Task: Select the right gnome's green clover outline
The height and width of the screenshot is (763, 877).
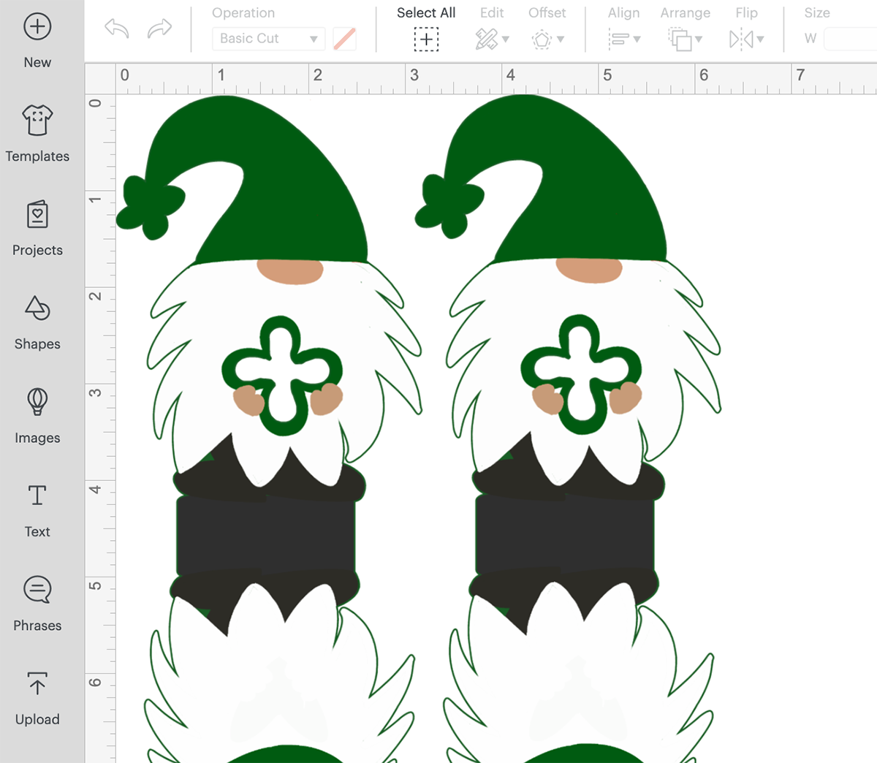Action: 581,374
